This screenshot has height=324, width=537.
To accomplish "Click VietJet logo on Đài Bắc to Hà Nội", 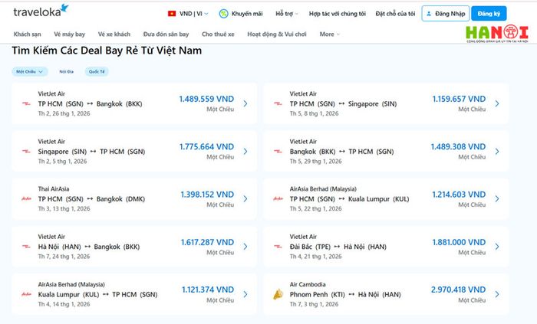I will click(278, 247).
